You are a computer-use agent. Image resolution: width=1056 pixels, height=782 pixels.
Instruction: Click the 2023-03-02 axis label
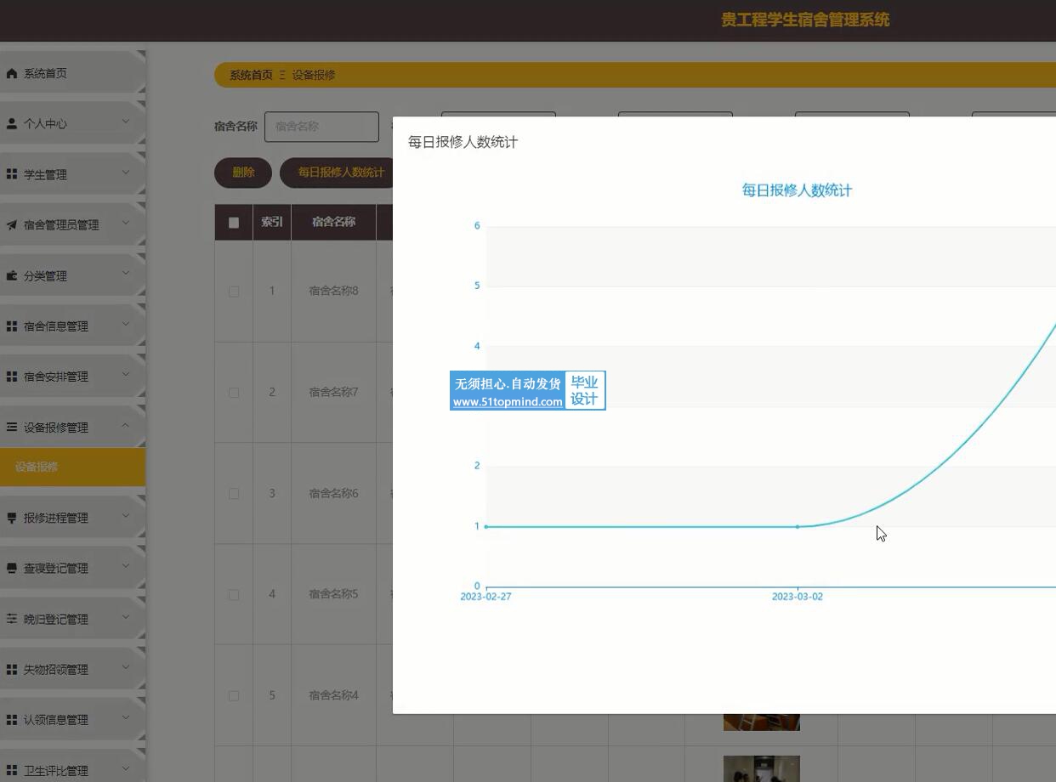[x=798, y=597]
